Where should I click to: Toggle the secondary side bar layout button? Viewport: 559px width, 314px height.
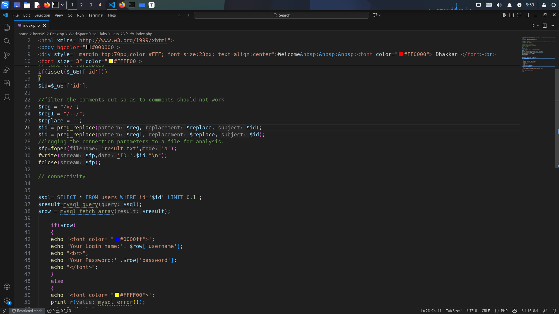tap(527, 15)
